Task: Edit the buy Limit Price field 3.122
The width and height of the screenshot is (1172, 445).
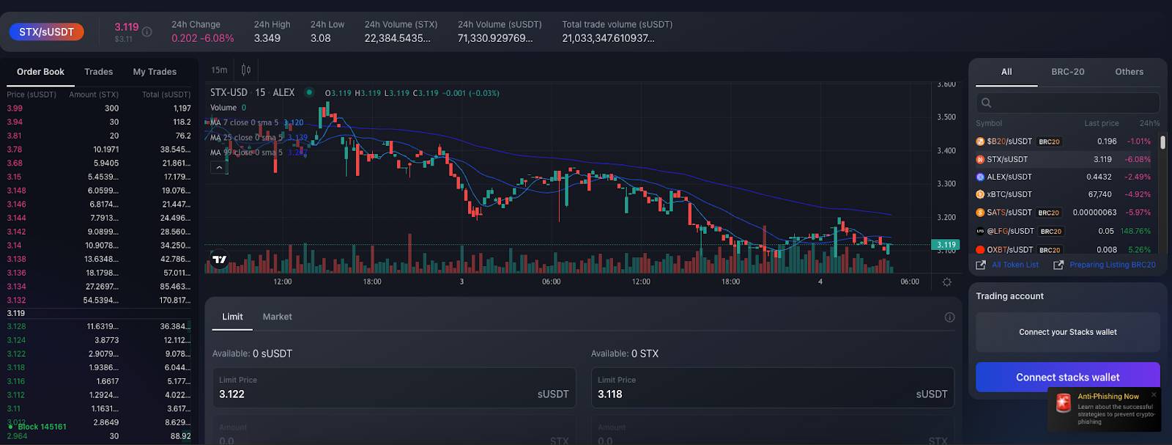Action: click(x=394, y=388)
